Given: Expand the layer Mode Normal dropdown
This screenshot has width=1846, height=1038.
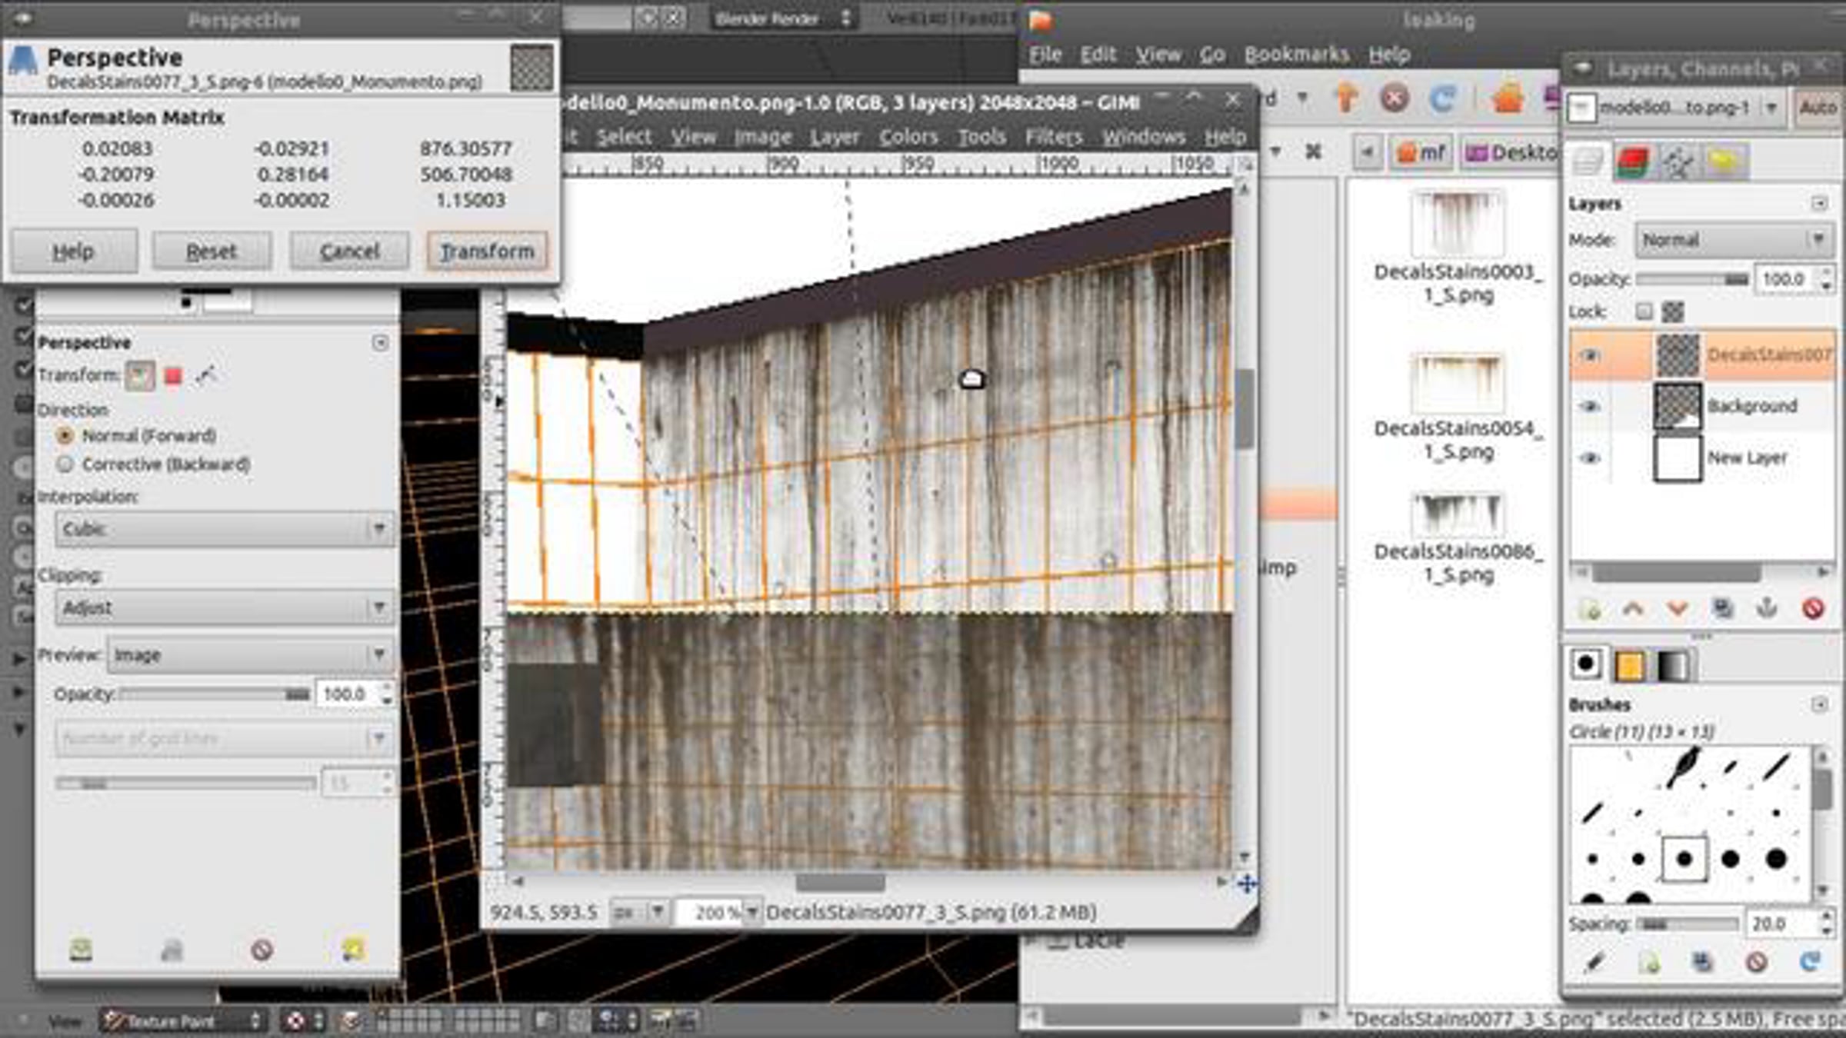Looking at the screenshot, I should pos(1734,240).
